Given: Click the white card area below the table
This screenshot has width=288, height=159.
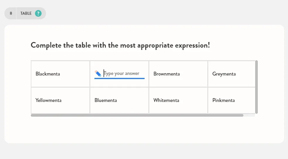Looking at the screenshot, I should coord(144,130).
